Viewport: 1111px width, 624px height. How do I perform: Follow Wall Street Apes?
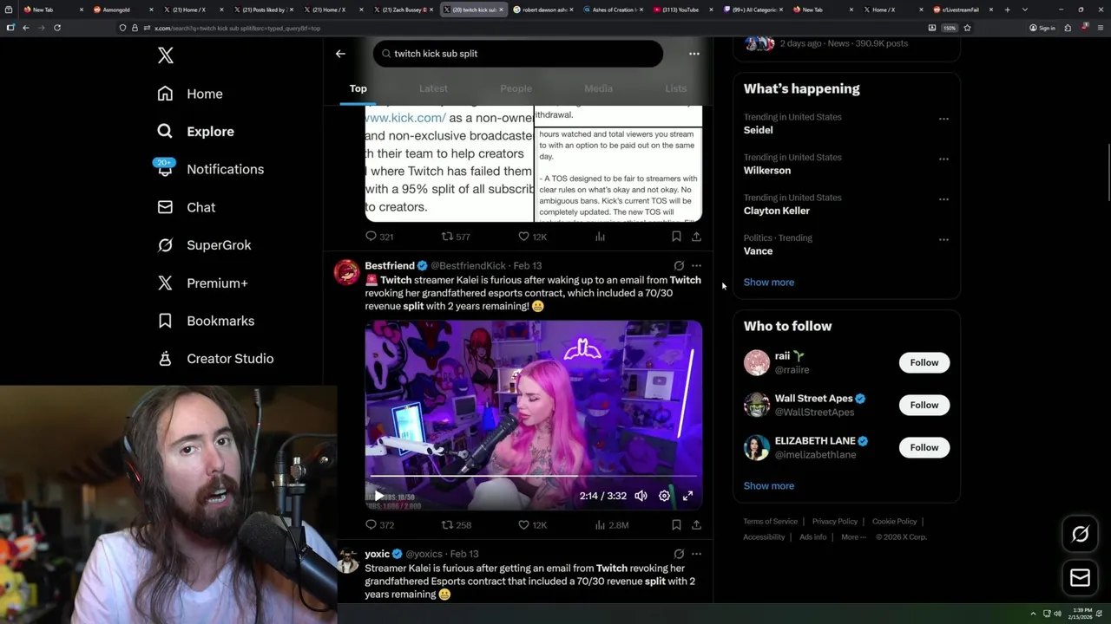[924, 405]
